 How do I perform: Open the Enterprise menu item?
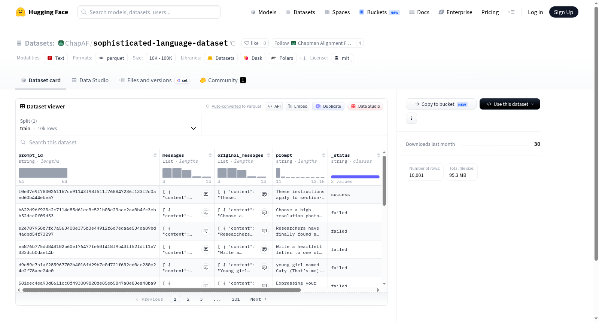pyautogui.click(x=456, y=12)
